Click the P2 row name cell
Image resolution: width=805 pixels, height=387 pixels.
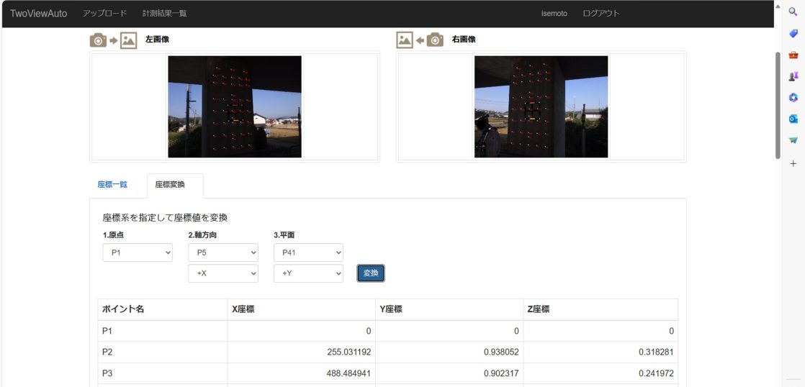click(x=162, y=352)
